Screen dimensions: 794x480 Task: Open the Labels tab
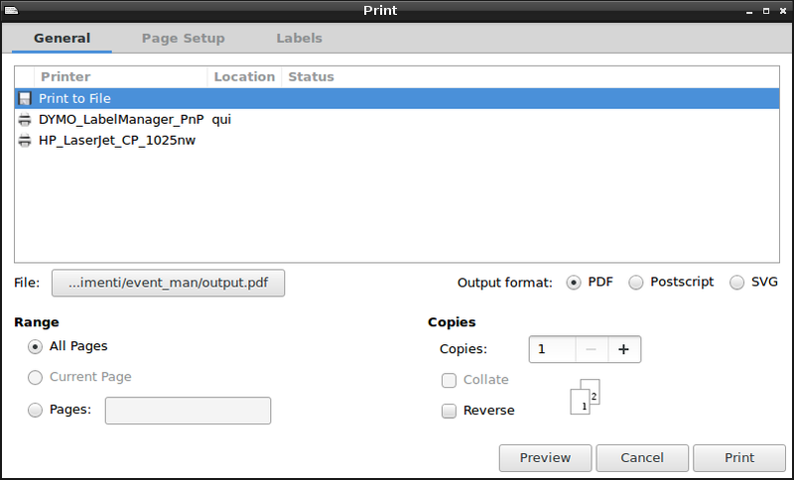(x=299, y=39)
